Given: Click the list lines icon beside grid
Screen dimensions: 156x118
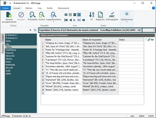Looking at the screenshot, I should (146, 40).
